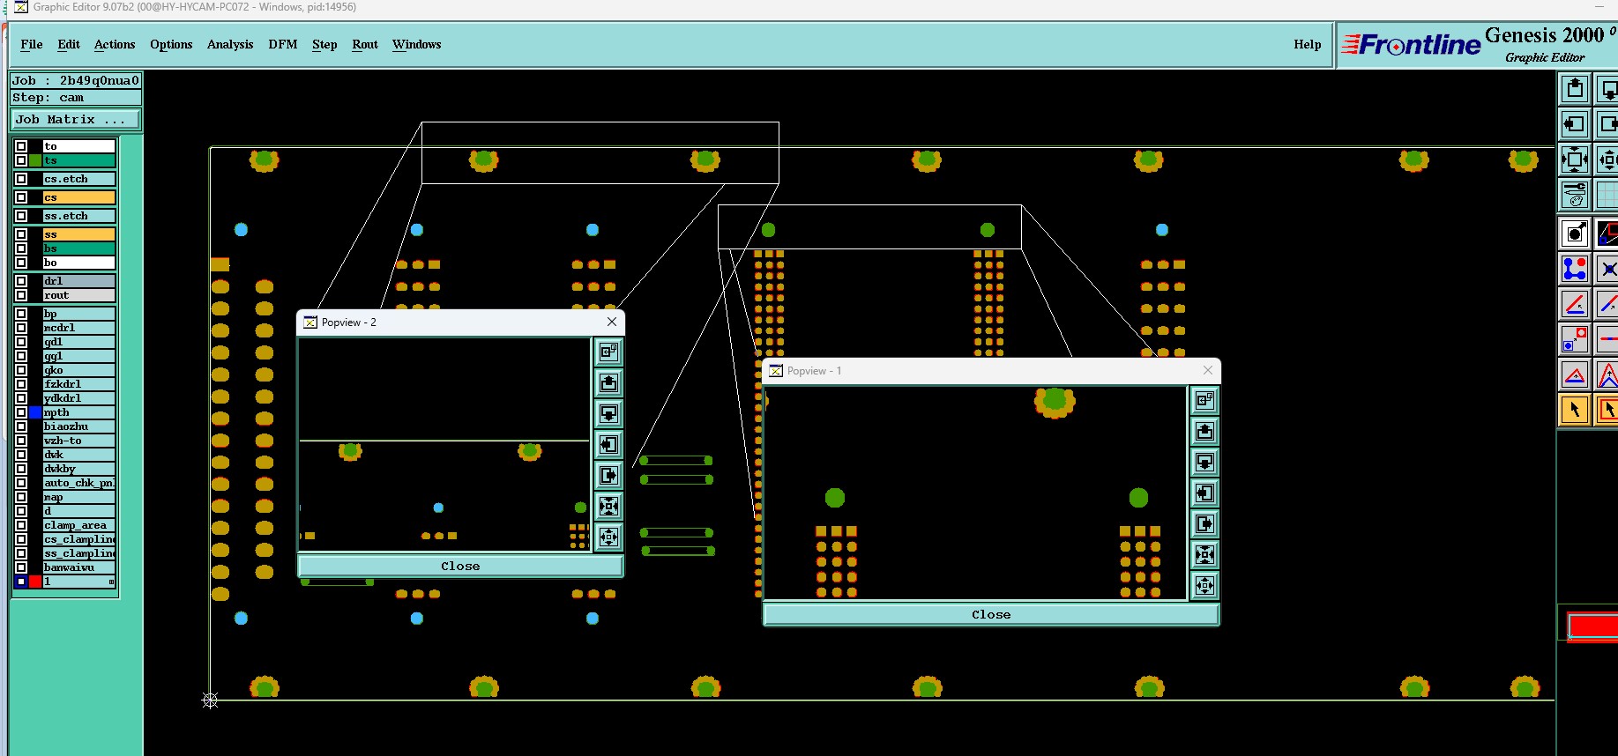Click pan left in Popview-1
The height and width of the screenshot is (756, 1618).
coord(1204,493)
